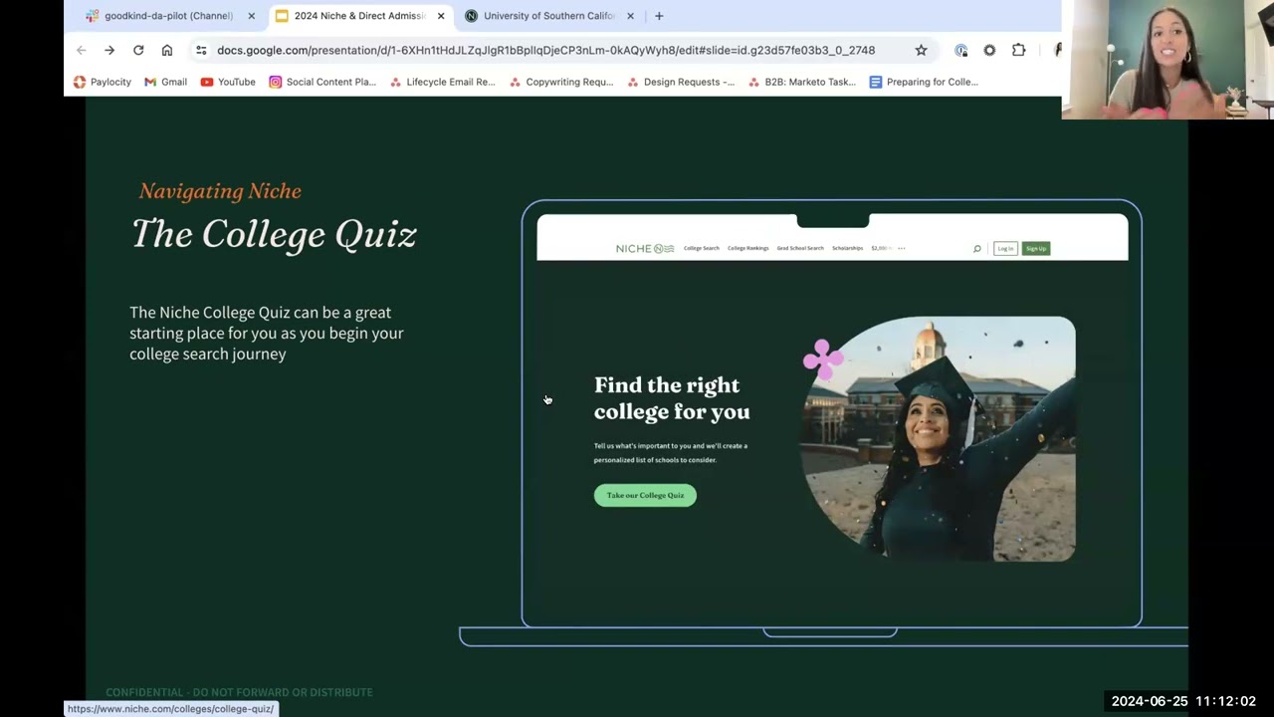The width and height of the screenshot is (1274, 717).
Task: Click the Niche logo in the mockup
Action: tap(644, 248)
